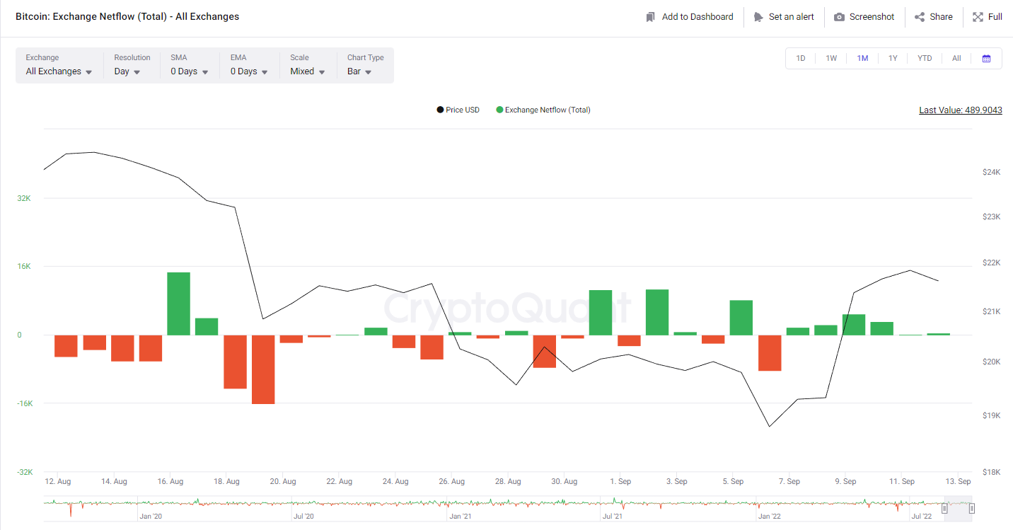
Task: Expand the Resolution Day dropdown
Action: click(x=127, y=71)
